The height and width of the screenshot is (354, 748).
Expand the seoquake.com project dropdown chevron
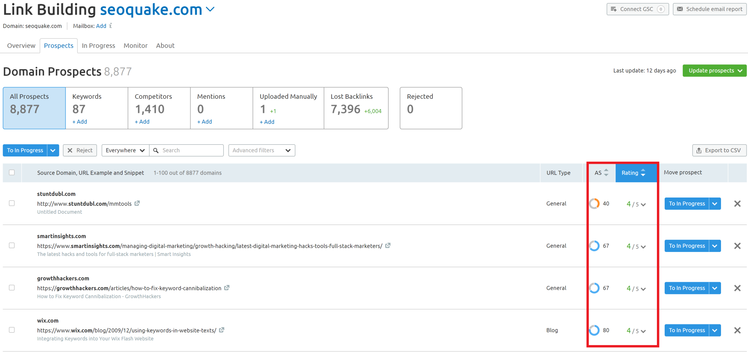pyautogui.click(x=210, y=10)
